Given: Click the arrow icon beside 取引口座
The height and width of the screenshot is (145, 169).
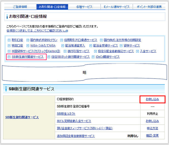Looking at the screenshot, I should (9, 40).
